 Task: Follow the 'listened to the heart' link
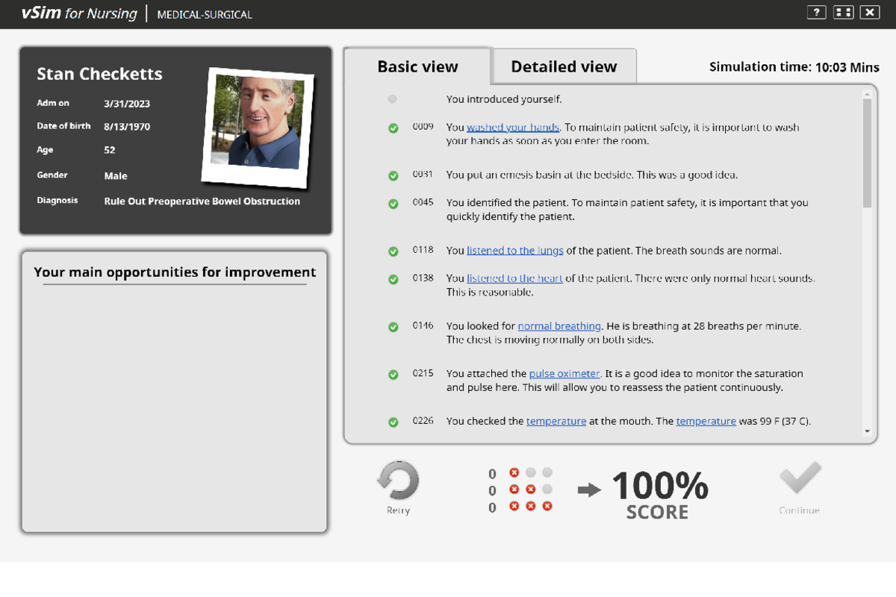click(x=514, y=278)
